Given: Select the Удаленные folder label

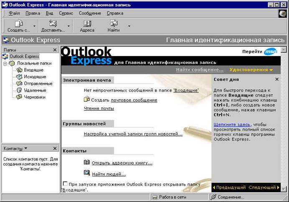Looking at the screenshot, I should [x=35, y=90].
